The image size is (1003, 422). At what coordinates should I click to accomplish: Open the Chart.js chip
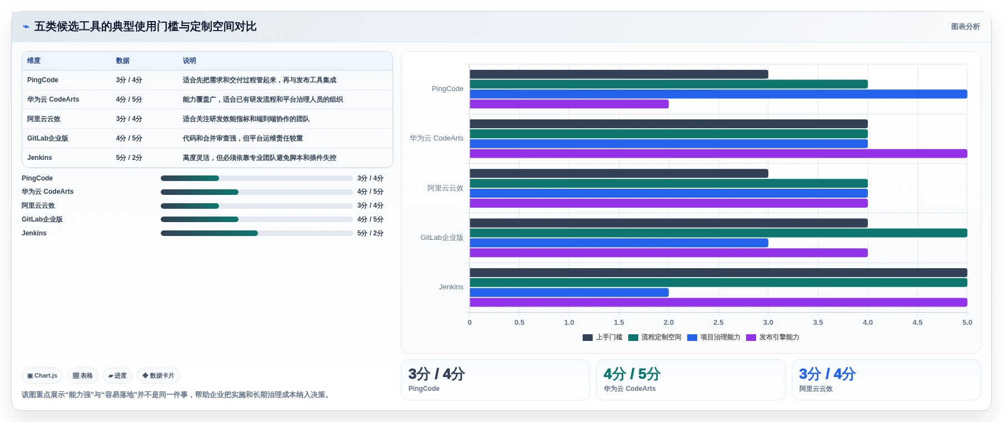42,376
